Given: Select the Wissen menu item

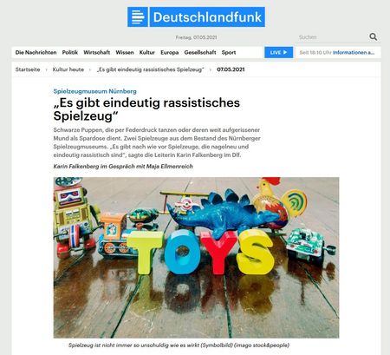Looking at the screenshot, I should click(125, 52).
